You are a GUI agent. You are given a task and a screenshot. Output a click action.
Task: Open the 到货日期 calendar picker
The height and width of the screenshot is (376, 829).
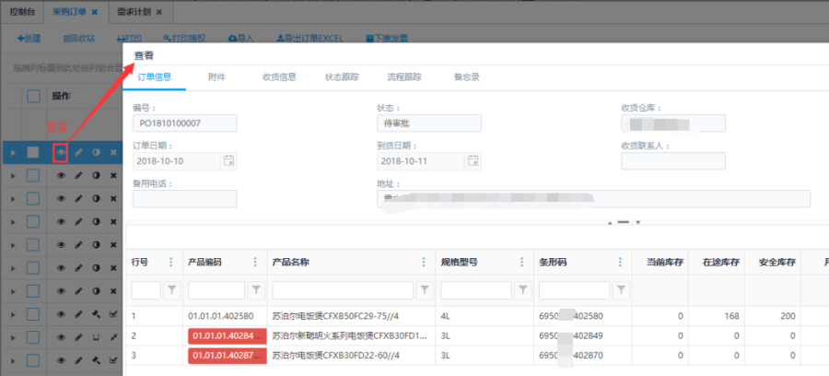point(473,161)
